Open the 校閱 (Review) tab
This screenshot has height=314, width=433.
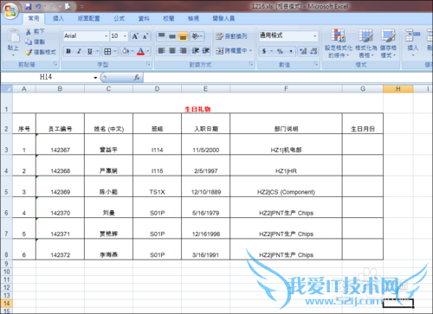tap(169, 18)
